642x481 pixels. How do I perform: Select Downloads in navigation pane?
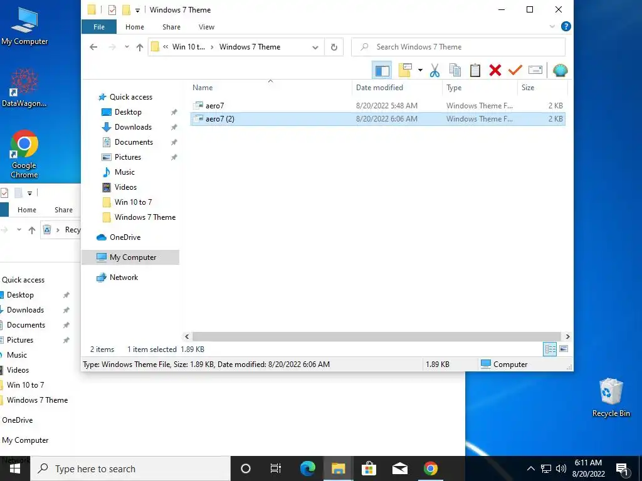133,127
